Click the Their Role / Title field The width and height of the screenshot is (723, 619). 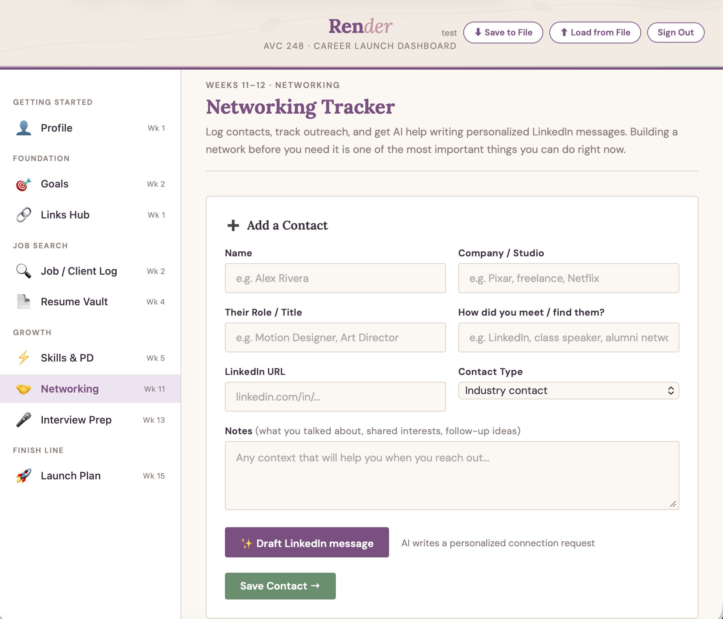(335, 337)
